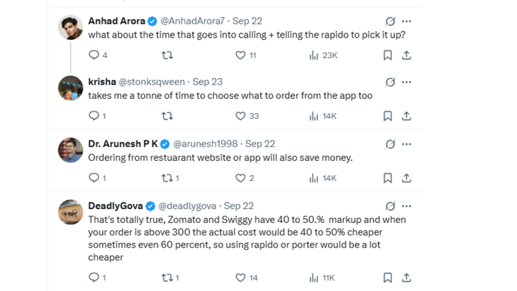
Task: Share Anhad Arora's tweet
Action: pos(406,55)
